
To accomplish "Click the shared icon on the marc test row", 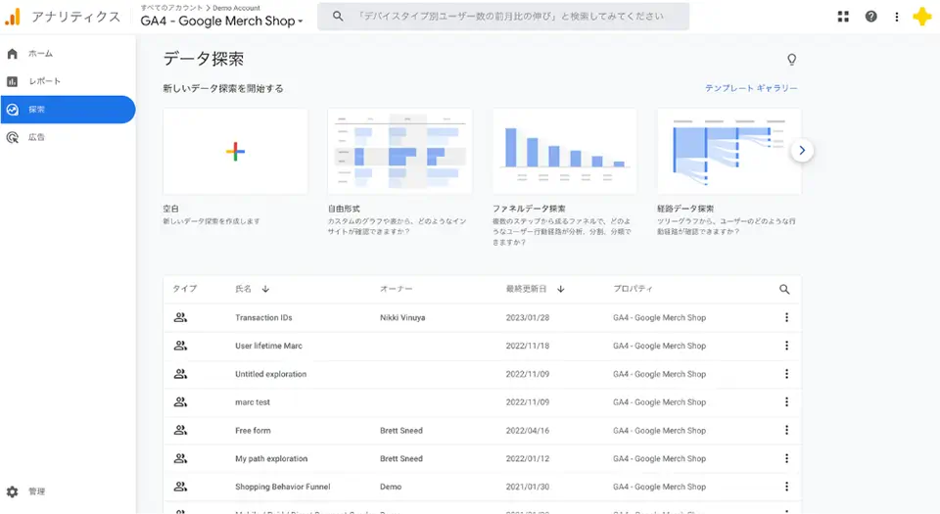I will [180, 402].
